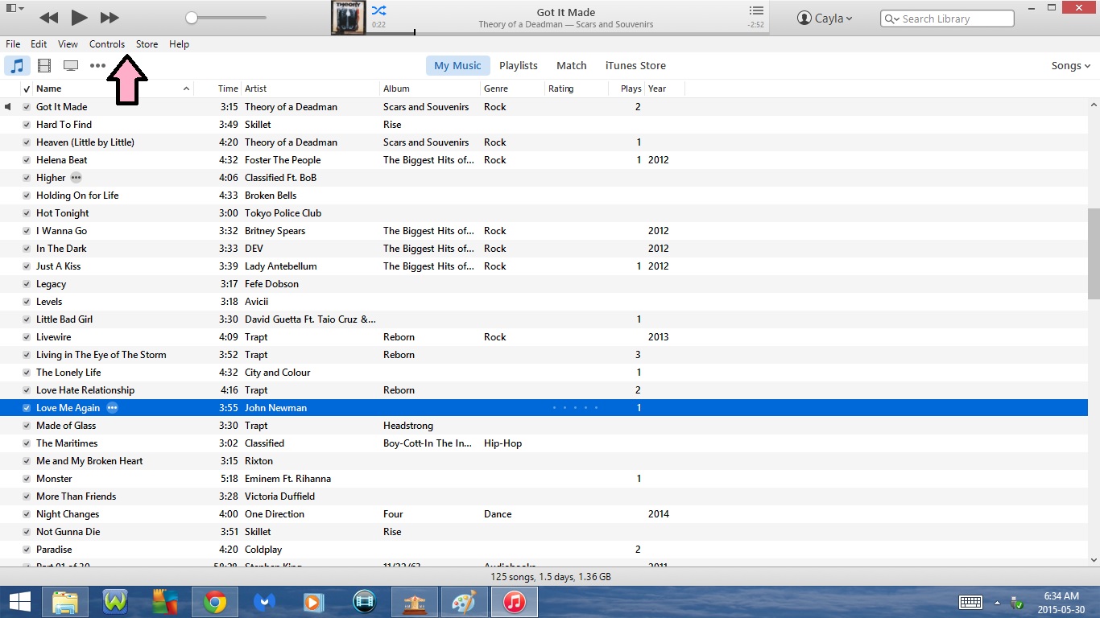Sort by the Genre column header
The width and height of the screenshot is (1100, 618).
tap(512, 89)
